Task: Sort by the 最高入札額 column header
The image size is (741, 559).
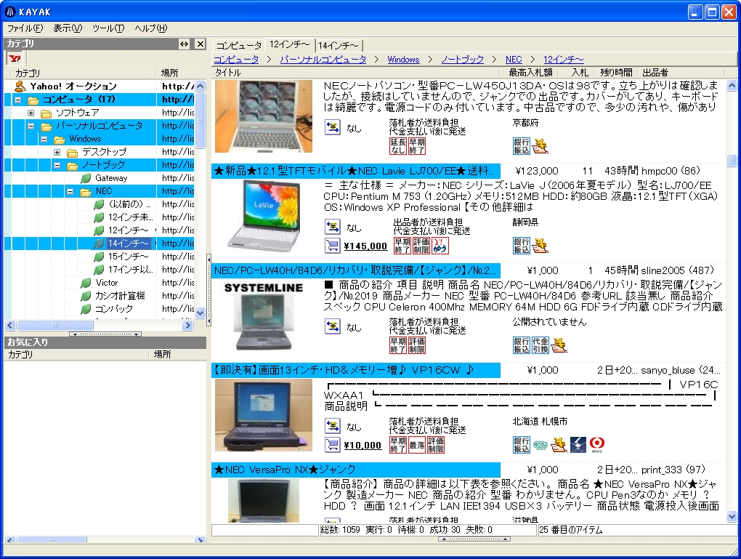Action: pos(530,73)
